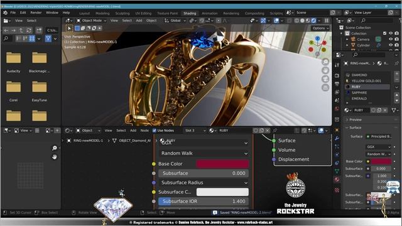
Task: Toggle viewport gizmos display
Action: [263, 21]
